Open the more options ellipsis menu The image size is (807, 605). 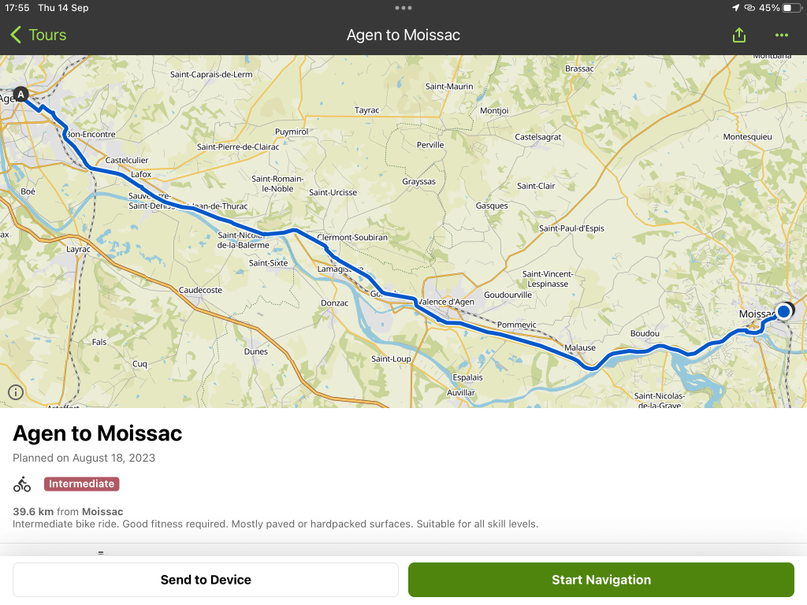[x=781, y=35]
